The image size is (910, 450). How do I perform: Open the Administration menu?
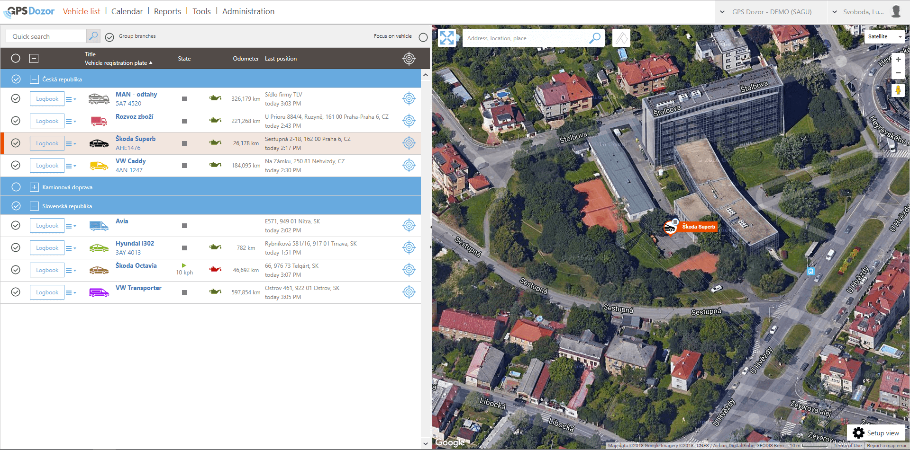click(248, 11)
